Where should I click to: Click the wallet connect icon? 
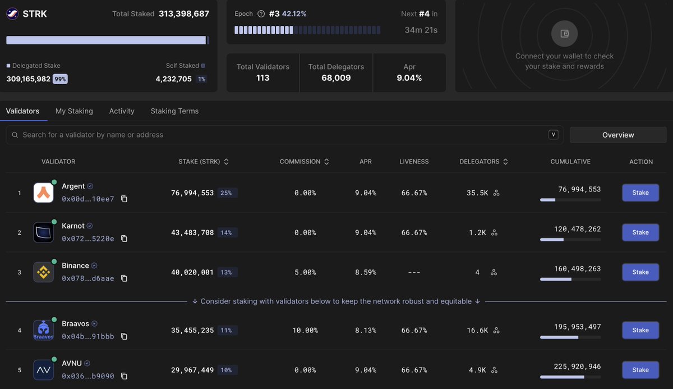tap(565, 34)
